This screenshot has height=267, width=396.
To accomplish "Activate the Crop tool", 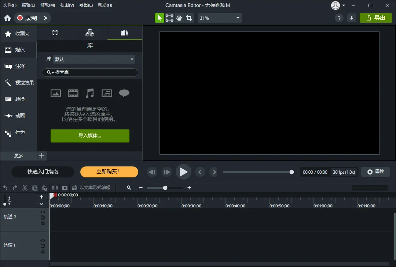I will click(189, 18).
